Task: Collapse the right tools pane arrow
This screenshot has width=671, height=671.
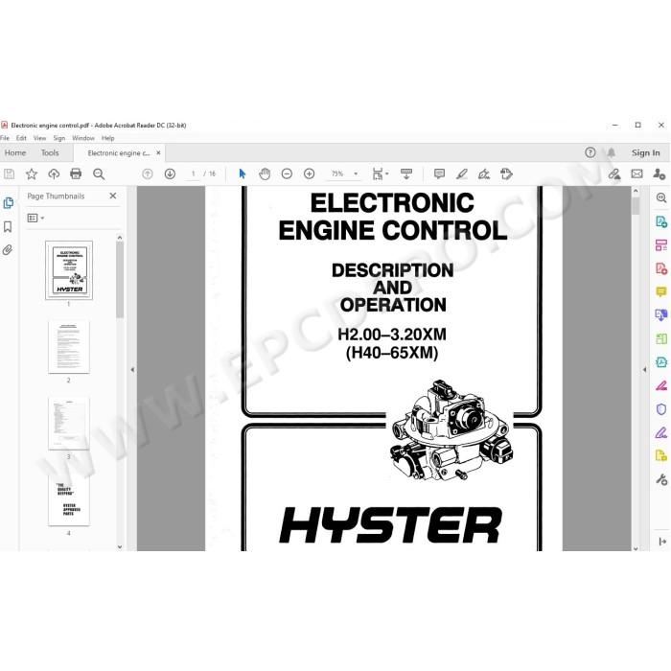Action: [645, 369]
